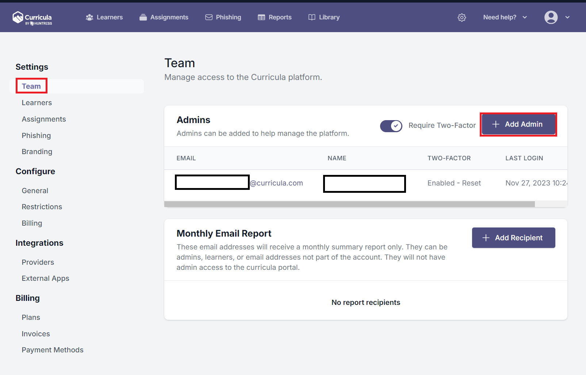
Task: Select the Learners people icon
Action: (x=89, y=17)
